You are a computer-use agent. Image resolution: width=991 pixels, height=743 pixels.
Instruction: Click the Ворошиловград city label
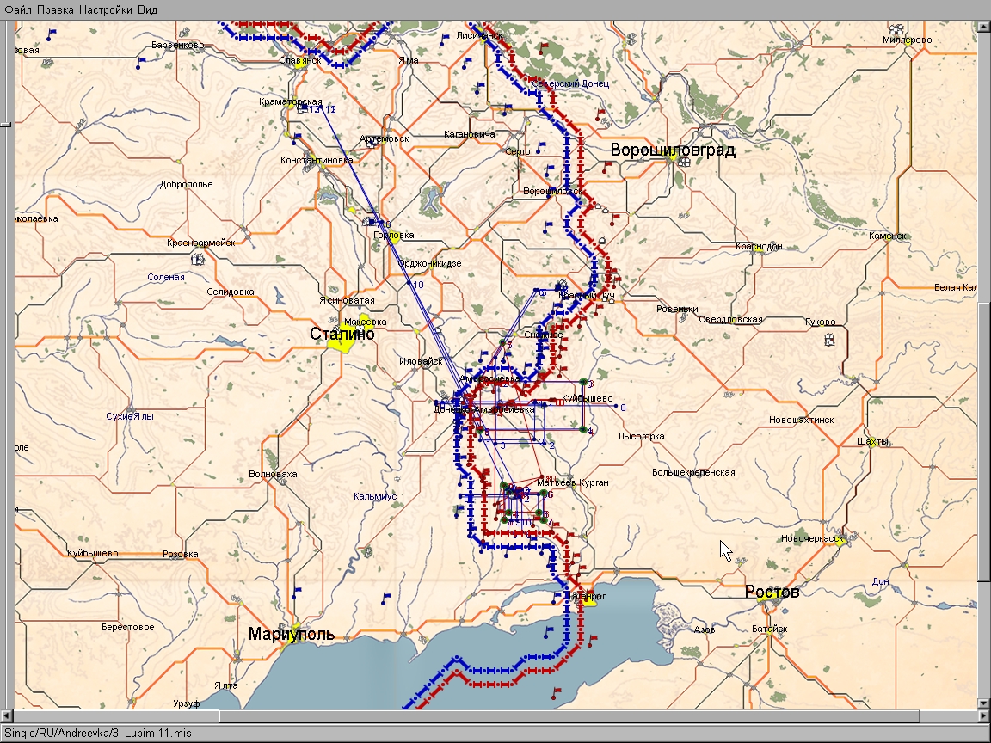(x=673, y=150)
